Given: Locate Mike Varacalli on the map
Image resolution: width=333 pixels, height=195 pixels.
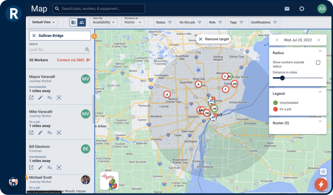Looking at the screenshot, I should [x=59, y=132].
